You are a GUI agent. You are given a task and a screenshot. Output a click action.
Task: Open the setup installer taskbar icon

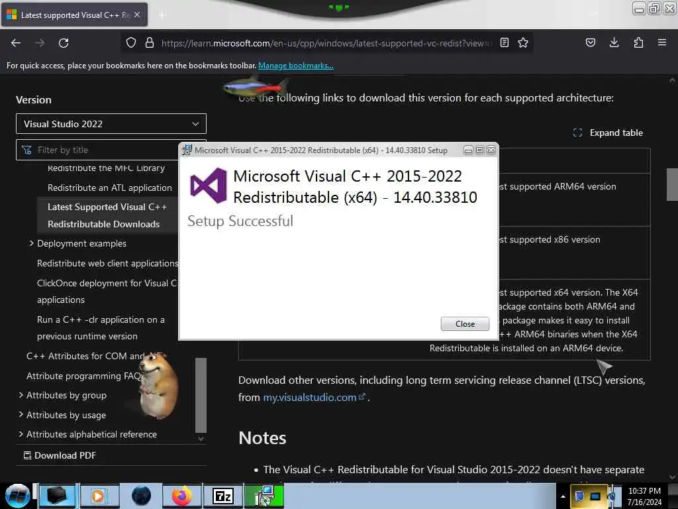(264, 496)
